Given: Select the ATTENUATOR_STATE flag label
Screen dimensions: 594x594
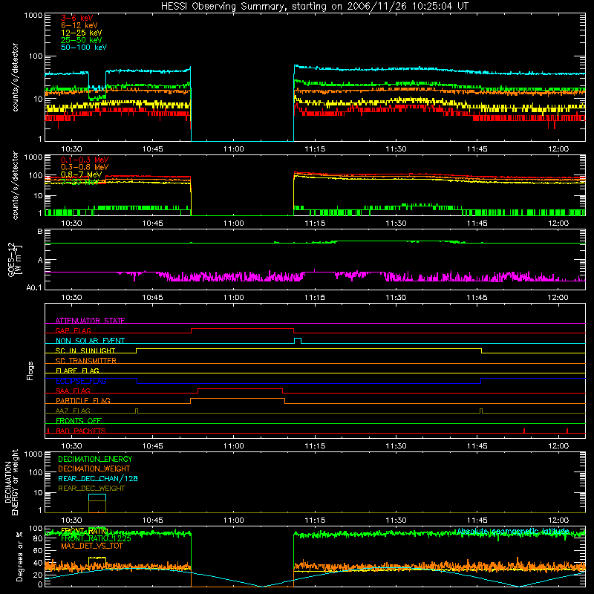Looking at the screenshot, I should point(90,321).
